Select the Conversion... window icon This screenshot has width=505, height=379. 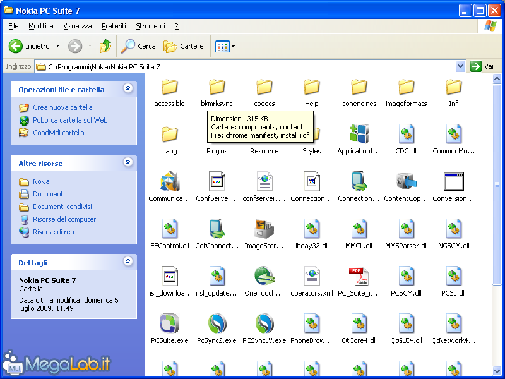pyautogui.click(x=453, y=181)
